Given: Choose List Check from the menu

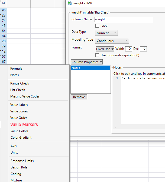Looking at the screenshot, I should pyautogui.click(x=18, y=90).
